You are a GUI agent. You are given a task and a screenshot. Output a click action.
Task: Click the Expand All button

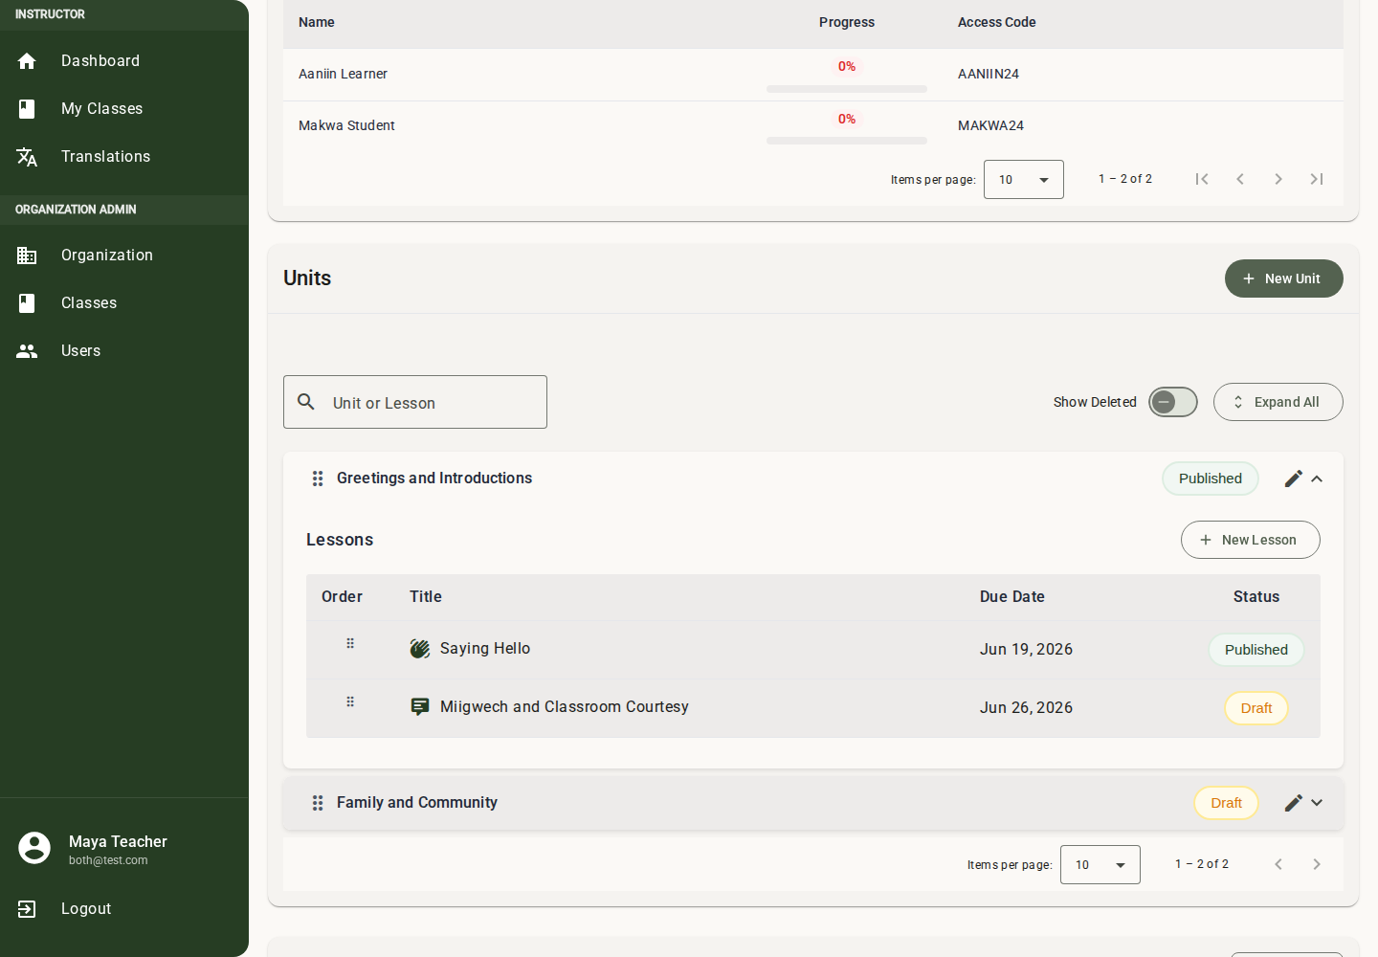coord(1278,402)
